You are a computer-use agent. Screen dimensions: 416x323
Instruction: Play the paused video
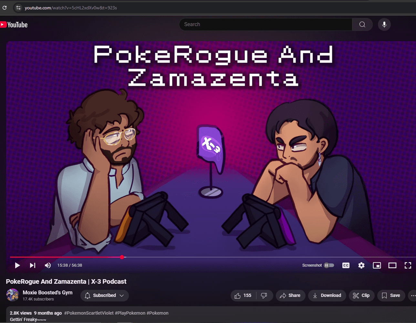(17, 265)
